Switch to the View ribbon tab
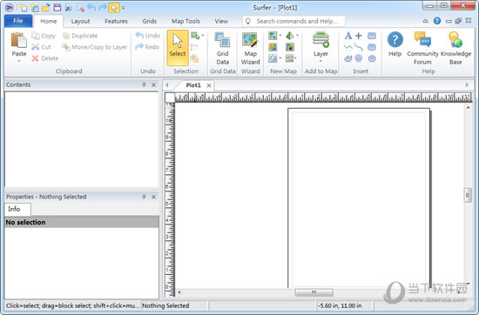Image resolution: width=479 pixels, height=315 pixels. [x=221, y=21]
